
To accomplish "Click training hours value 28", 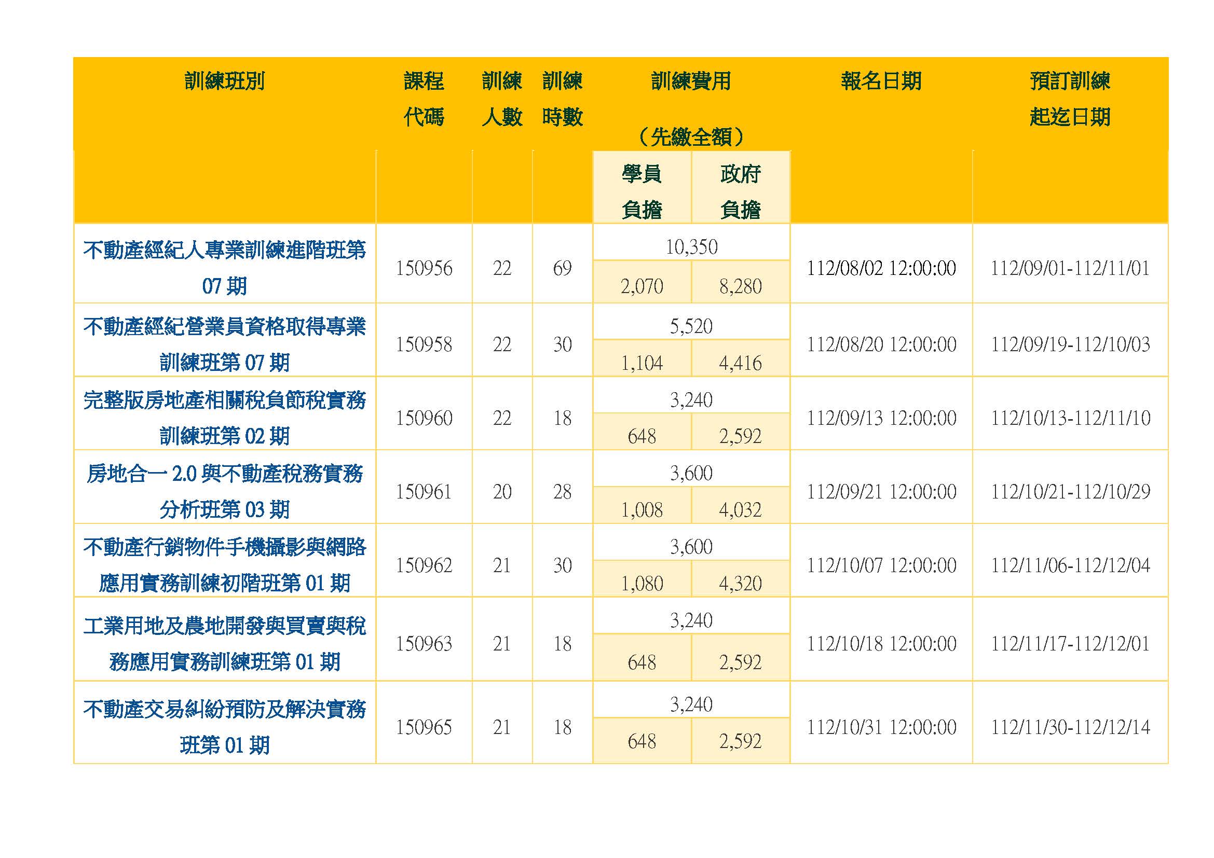I will click(x=562, y=491).
